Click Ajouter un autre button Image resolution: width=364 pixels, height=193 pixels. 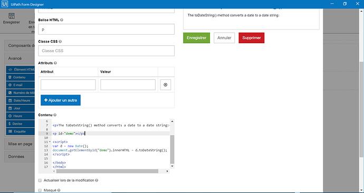click(x=61, y=100)
